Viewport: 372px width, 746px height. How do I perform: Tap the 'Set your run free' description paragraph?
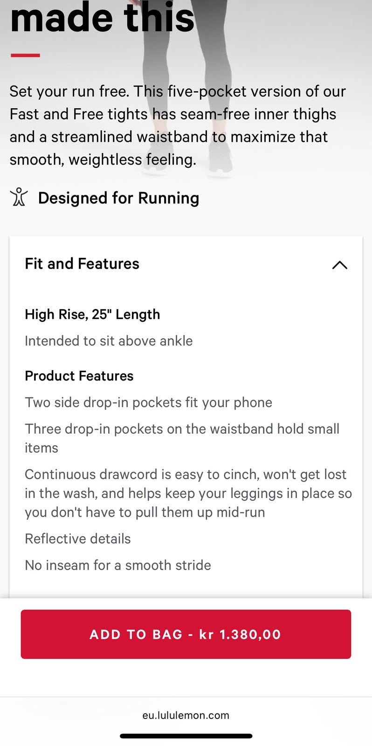point(177,125)
